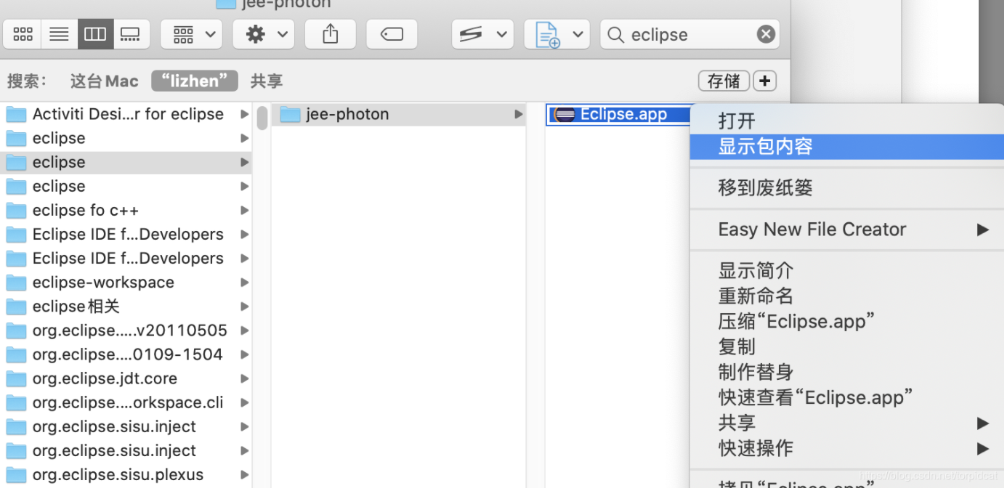The height and width of the screenshot is (491, 1007).
Task: Expand arrow next to eclipse-workspace
Action: 244,283
